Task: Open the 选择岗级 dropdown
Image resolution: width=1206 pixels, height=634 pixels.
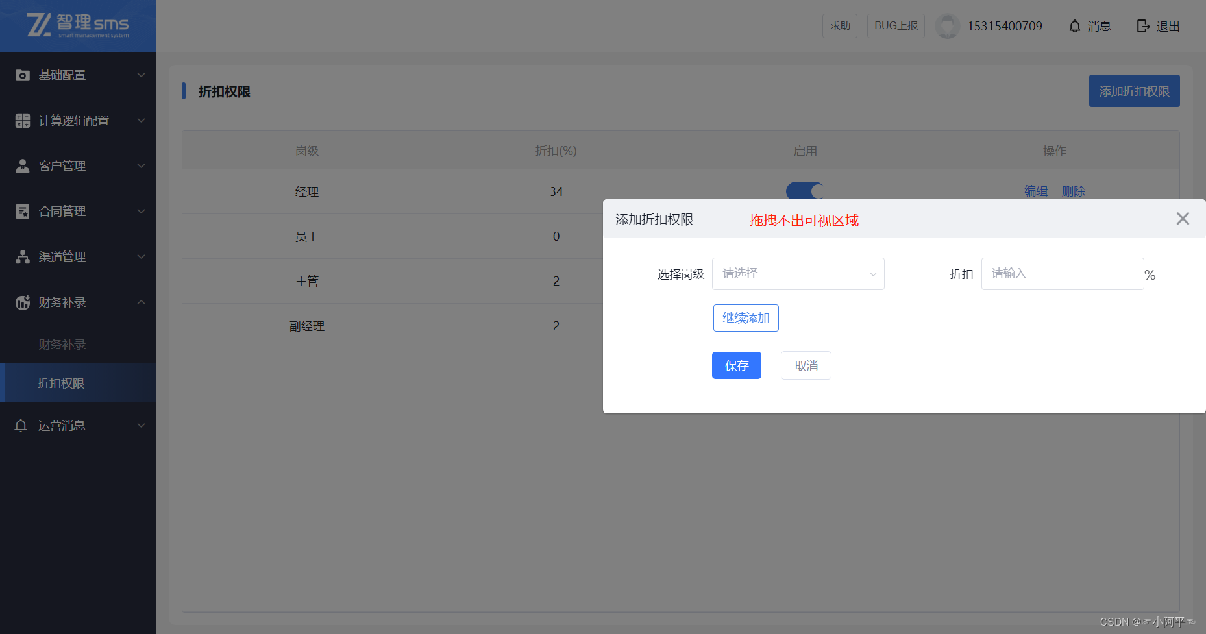Action: [x=798, y=274]
